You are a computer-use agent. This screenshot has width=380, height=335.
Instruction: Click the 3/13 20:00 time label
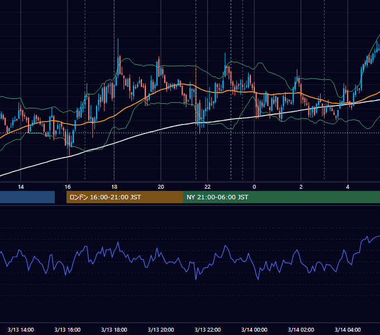tap(161, 329)
